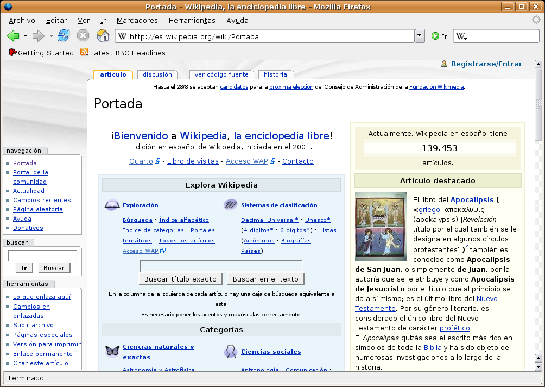
Task: Click the vertical scrollbar thumb
Action: tap(538, 105)
